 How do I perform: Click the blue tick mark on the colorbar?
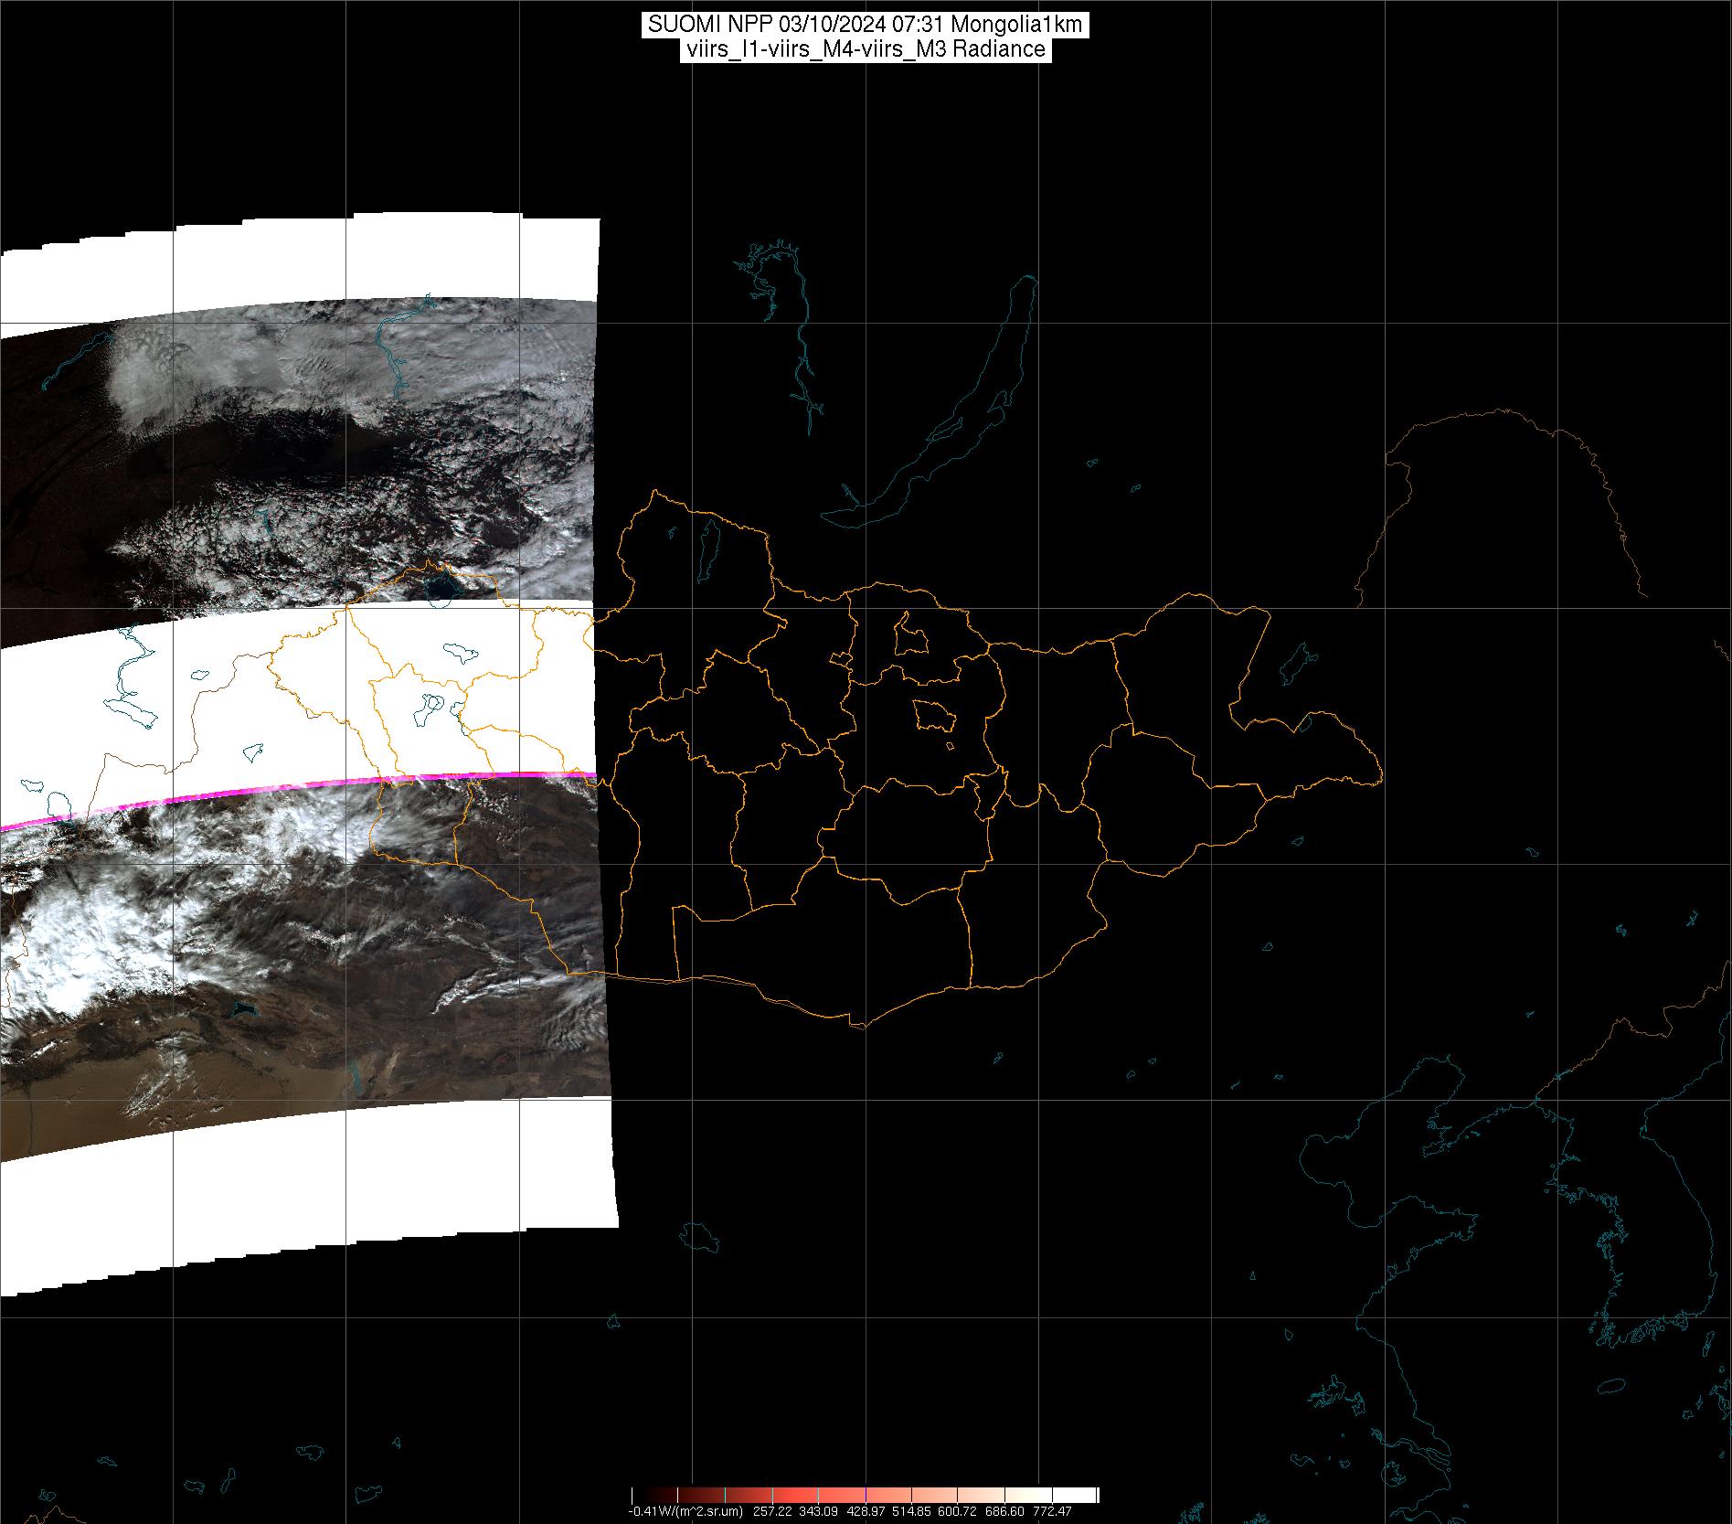pos(866,1496)
